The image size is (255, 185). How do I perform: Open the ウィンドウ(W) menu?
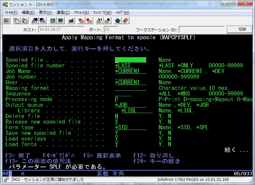(102, 12)
